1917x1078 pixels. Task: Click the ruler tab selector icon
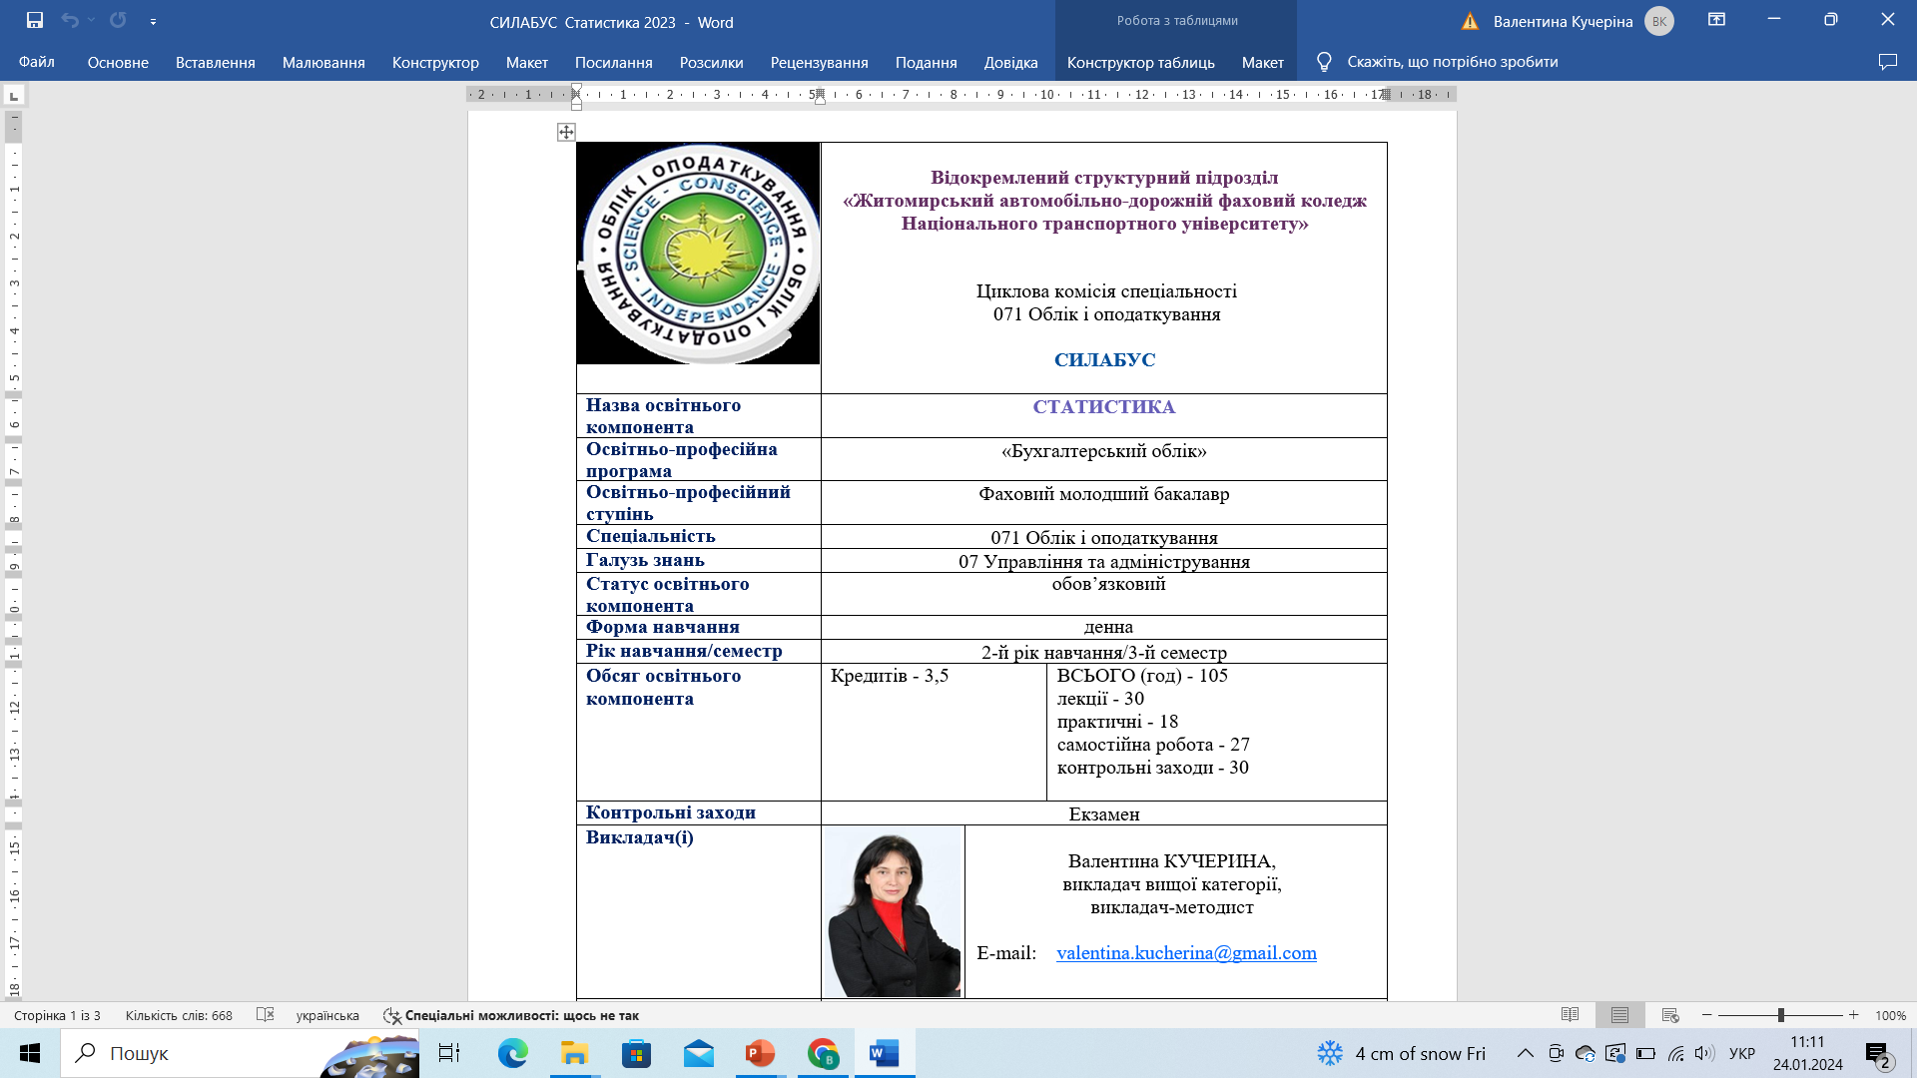[x=14, y=96]
